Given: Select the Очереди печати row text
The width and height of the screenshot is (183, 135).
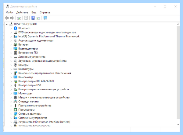Looking at the screenshot, I should 28,102.
